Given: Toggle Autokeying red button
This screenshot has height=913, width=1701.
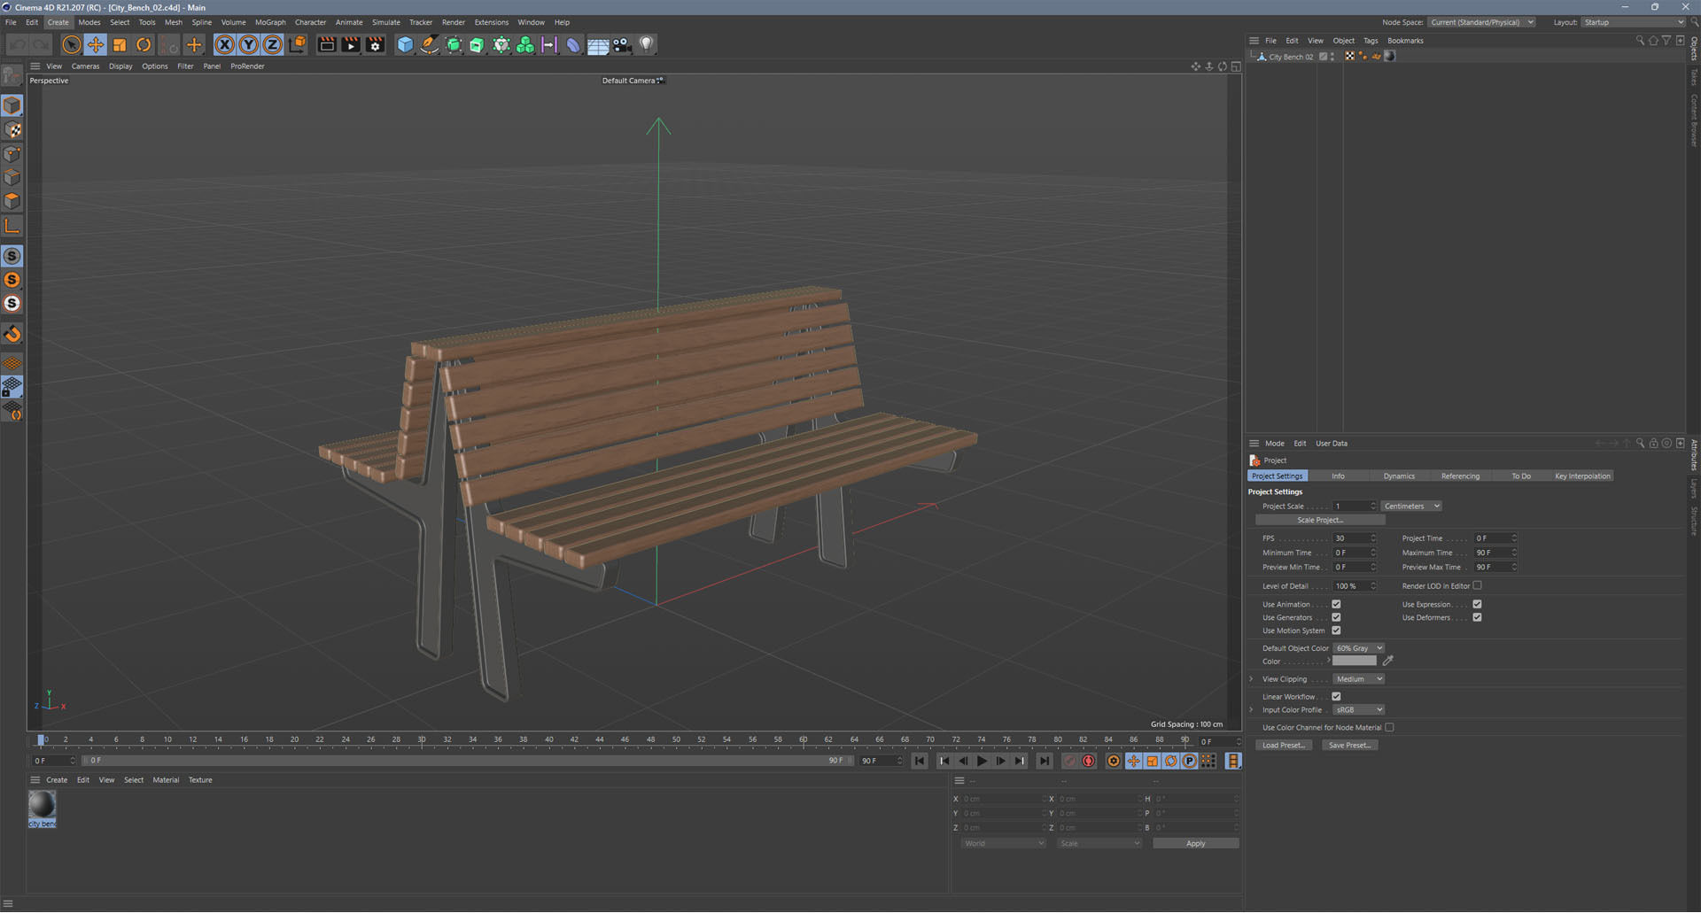Looking at the screenshot, I should pyautogui.click(x=1089, y=761).
